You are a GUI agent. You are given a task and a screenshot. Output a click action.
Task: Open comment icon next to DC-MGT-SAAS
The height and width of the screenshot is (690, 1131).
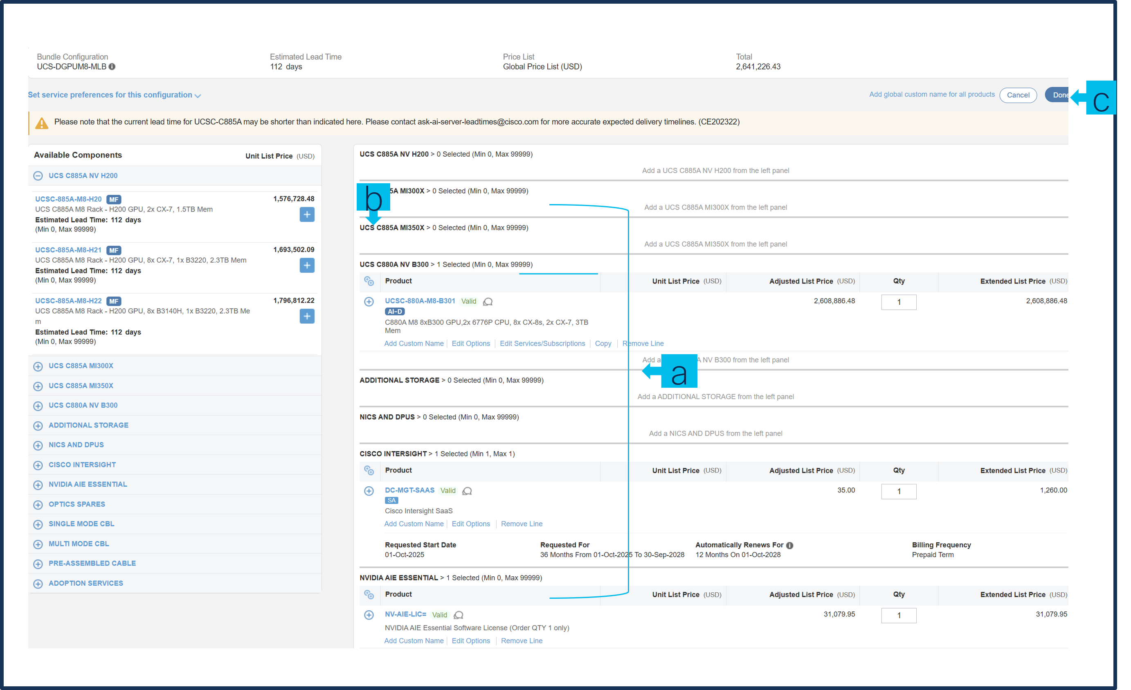(467, 491)
